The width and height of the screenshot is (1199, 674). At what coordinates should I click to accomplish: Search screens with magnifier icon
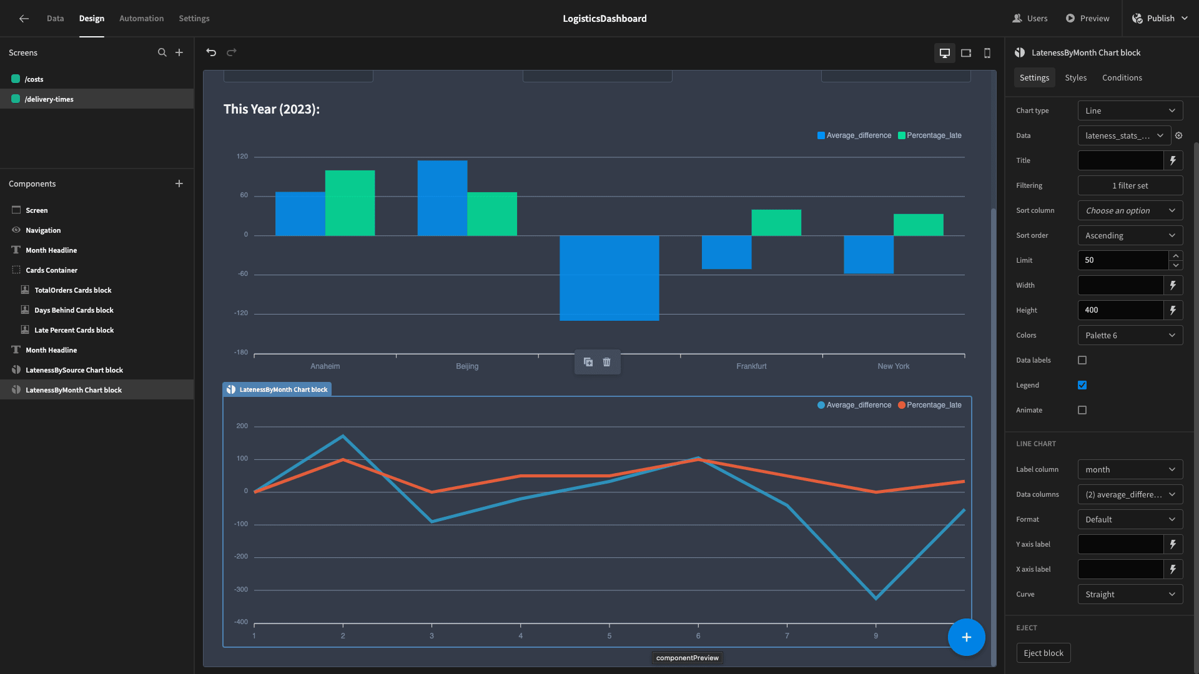click(162, 52)
